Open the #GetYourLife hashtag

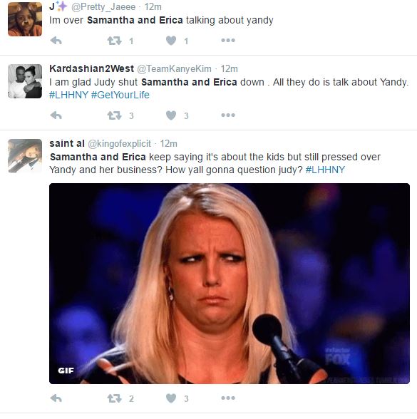120,95
